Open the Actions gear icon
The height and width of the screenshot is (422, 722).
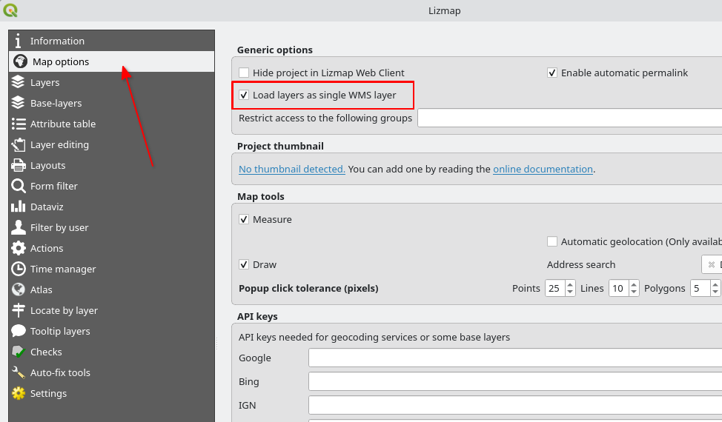[19, 248]
